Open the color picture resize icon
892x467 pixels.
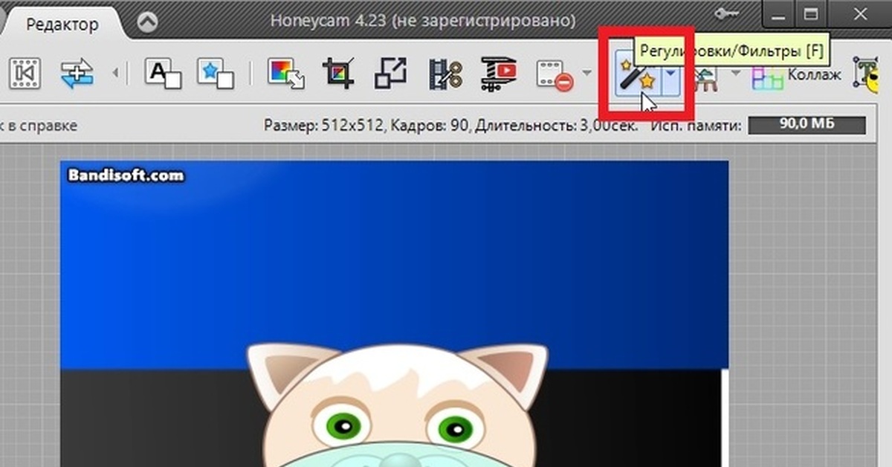pos(285,74)
